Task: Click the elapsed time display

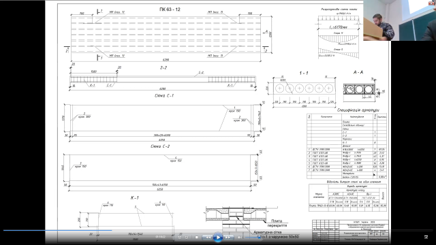Action: pyautogui.click(x=161, y=237)
